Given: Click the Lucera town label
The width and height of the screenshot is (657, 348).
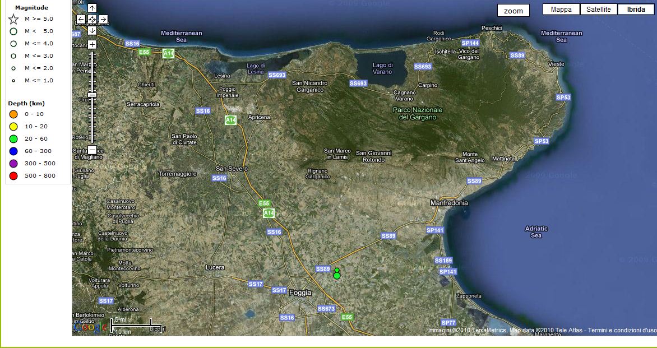Looking at the screenshot, I should (x=215, y=267).
